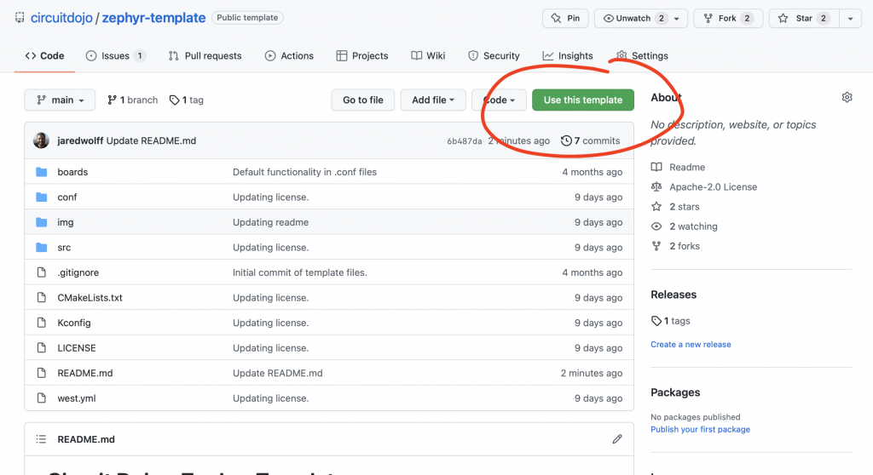
Task: Open the repository About settings gear
Action: click(x=847, y=97)
